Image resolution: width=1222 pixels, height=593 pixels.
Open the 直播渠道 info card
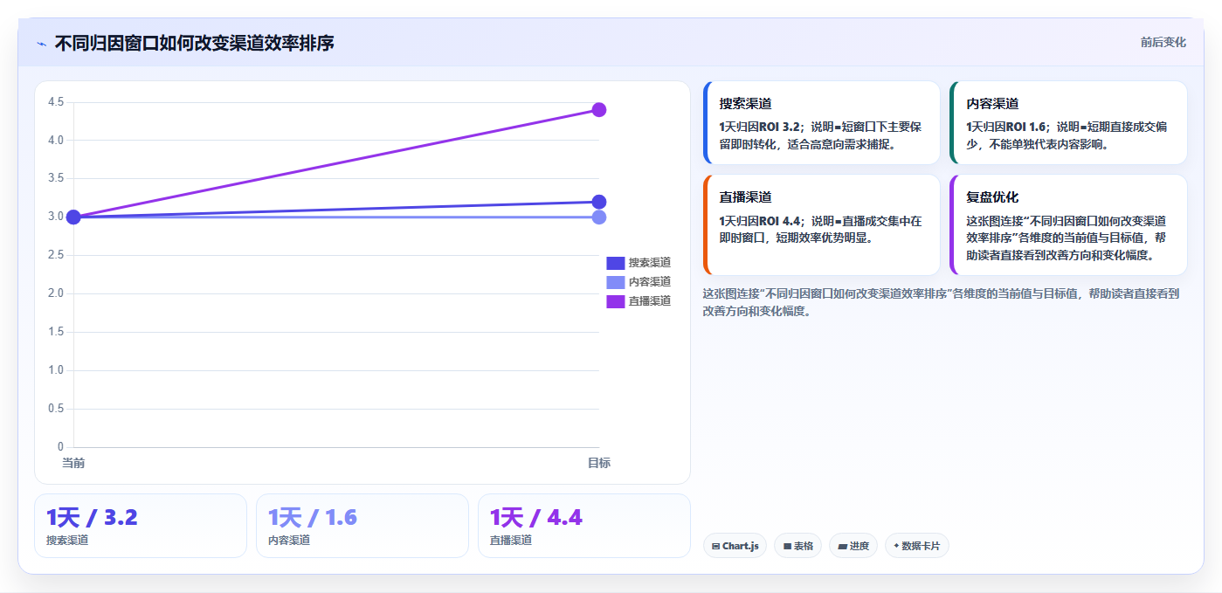[821, 225]
